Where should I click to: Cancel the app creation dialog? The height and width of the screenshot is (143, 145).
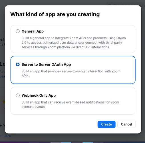point(126,124)
